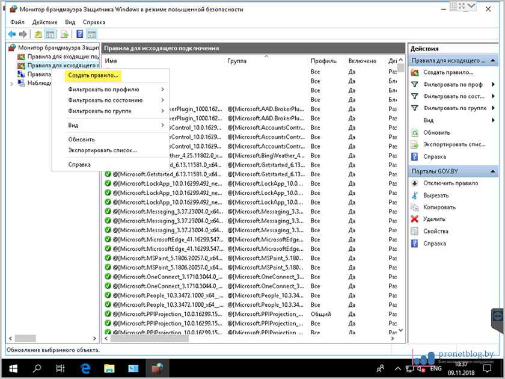Open Свойства from the Actions panel
Viewport: 505px width, 379px height.
(x=435, y=232)
